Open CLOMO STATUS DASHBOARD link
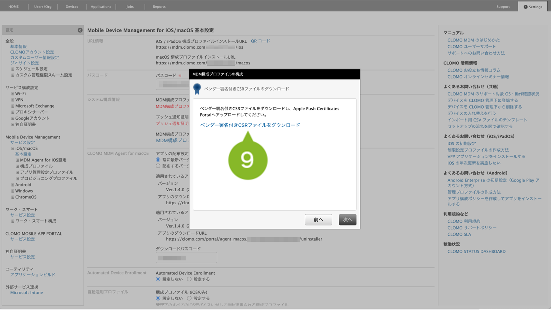The width and height of the screenshot is (551, 310). (x=476, y=251)
